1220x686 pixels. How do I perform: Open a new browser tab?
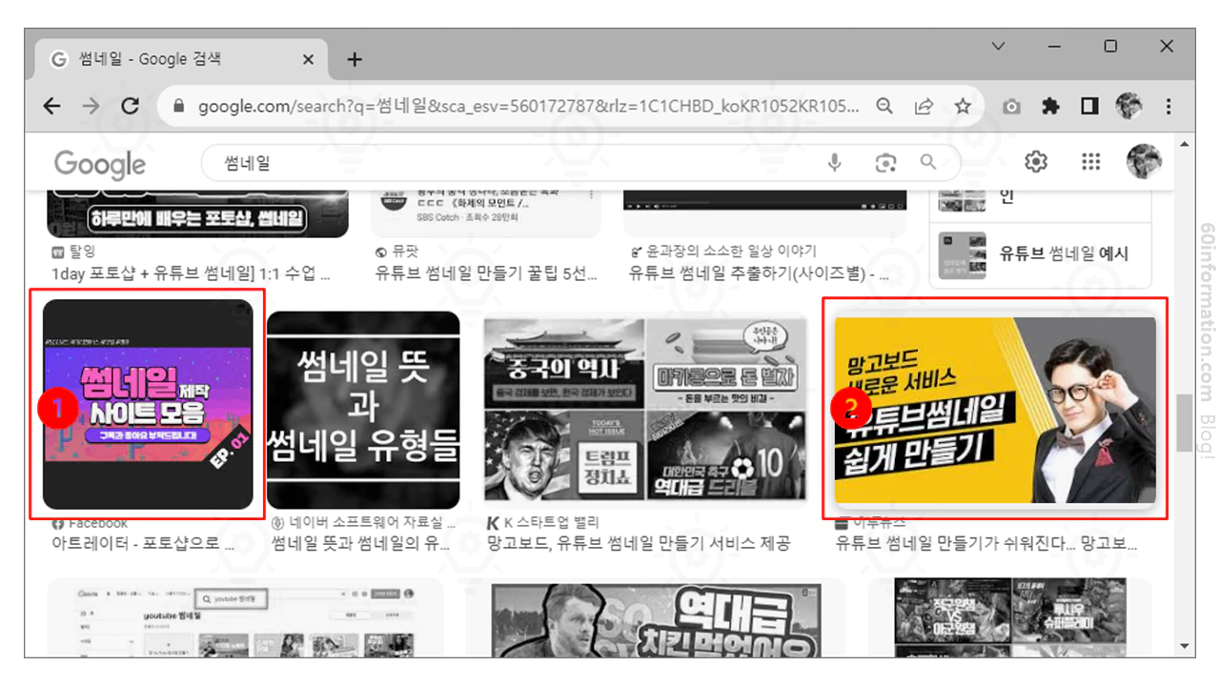354,58
